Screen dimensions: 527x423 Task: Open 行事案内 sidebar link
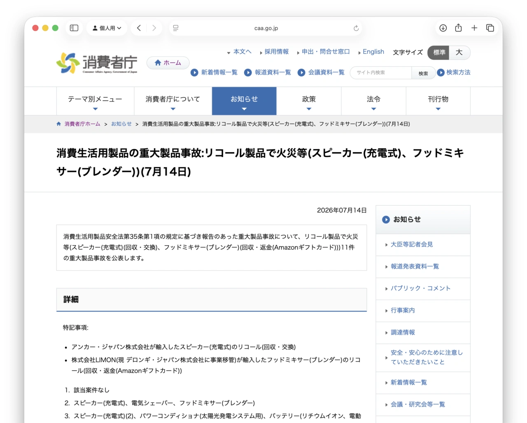pos(403,310)
